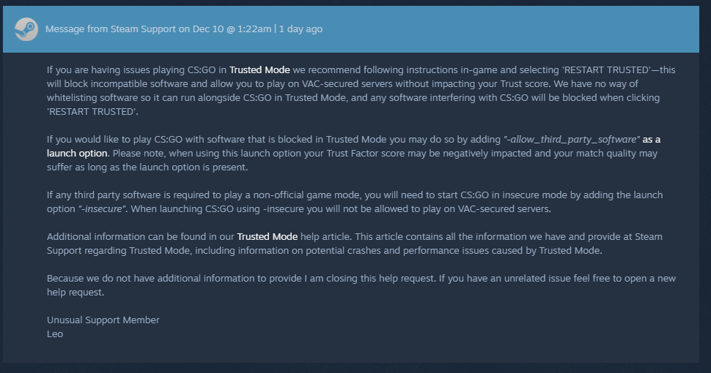The image size is (711, 373).
Task: Click the "1 day ago" timestamp
Action: pyautogui.click(x=301, y=29)
